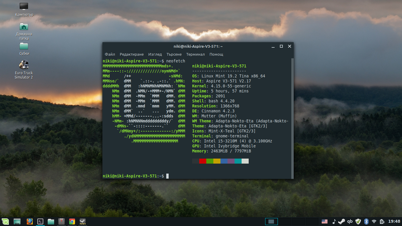Click the Bluetooth tray icon
The height and width of the screenshot is (226, 402).
tap(366, 222)
